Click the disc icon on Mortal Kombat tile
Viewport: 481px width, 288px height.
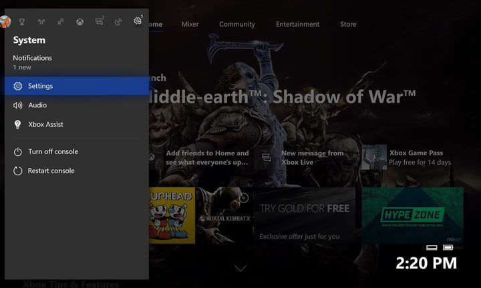(244, 198)
